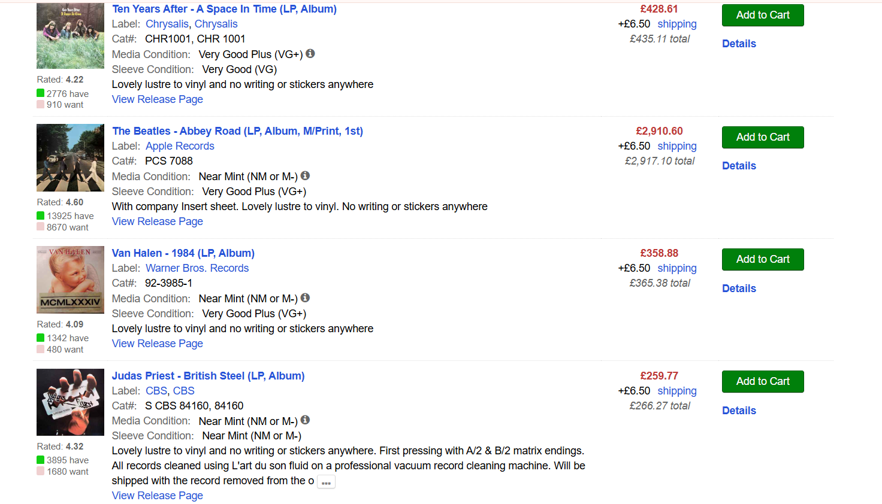Add Judas Priest British Steel to cart
882x504 pixels.
click(763, 381)
